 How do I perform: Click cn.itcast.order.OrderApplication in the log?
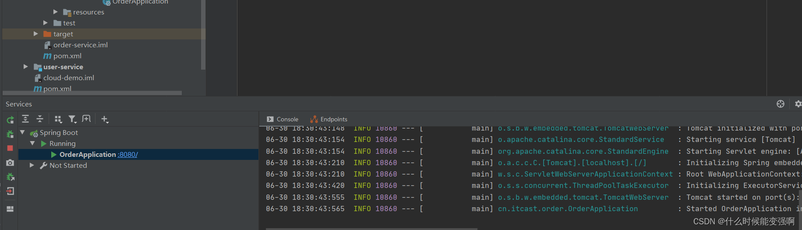point(568,209)
